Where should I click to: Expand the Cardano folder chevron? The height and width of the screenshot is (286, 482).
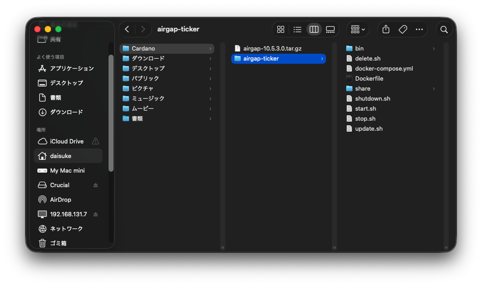tap(210, 48)
